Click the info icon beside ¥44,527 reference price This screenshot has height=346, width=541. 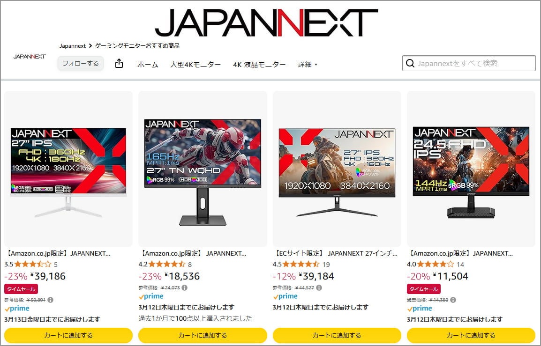[x=319, y=288]
